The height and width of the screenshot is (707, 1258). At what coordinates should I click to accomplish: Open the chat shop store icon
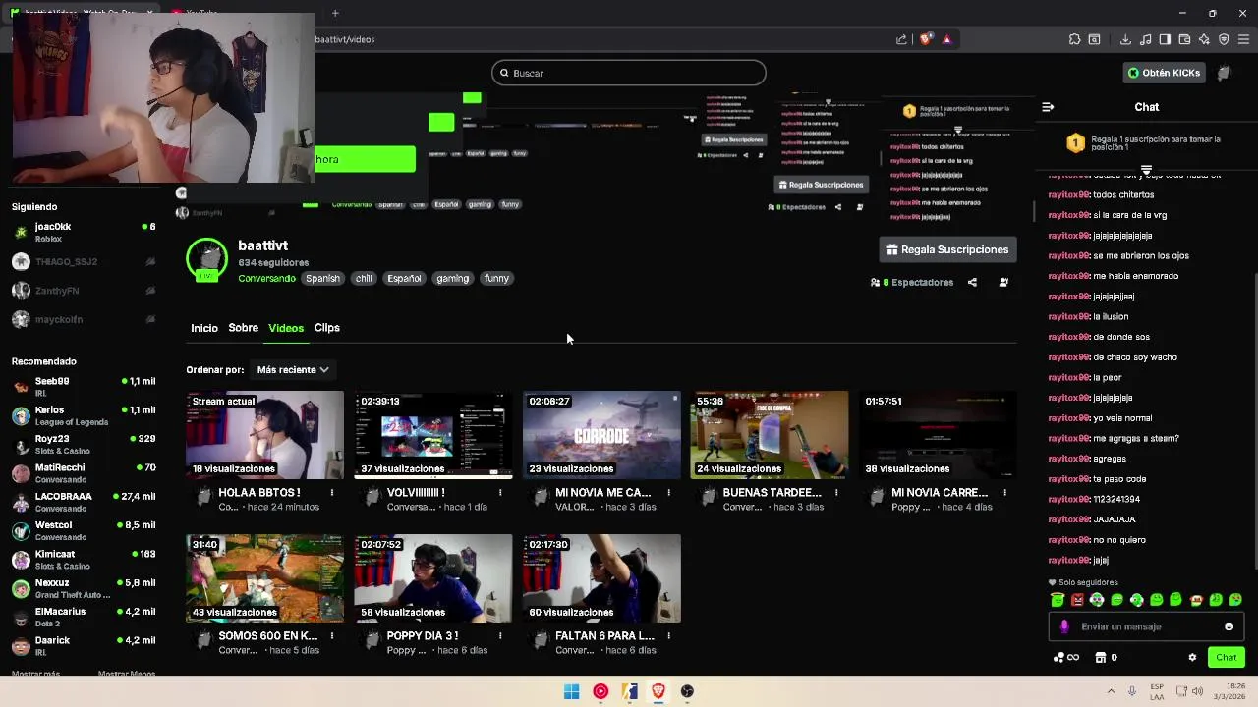click(x=1101, y=658)
